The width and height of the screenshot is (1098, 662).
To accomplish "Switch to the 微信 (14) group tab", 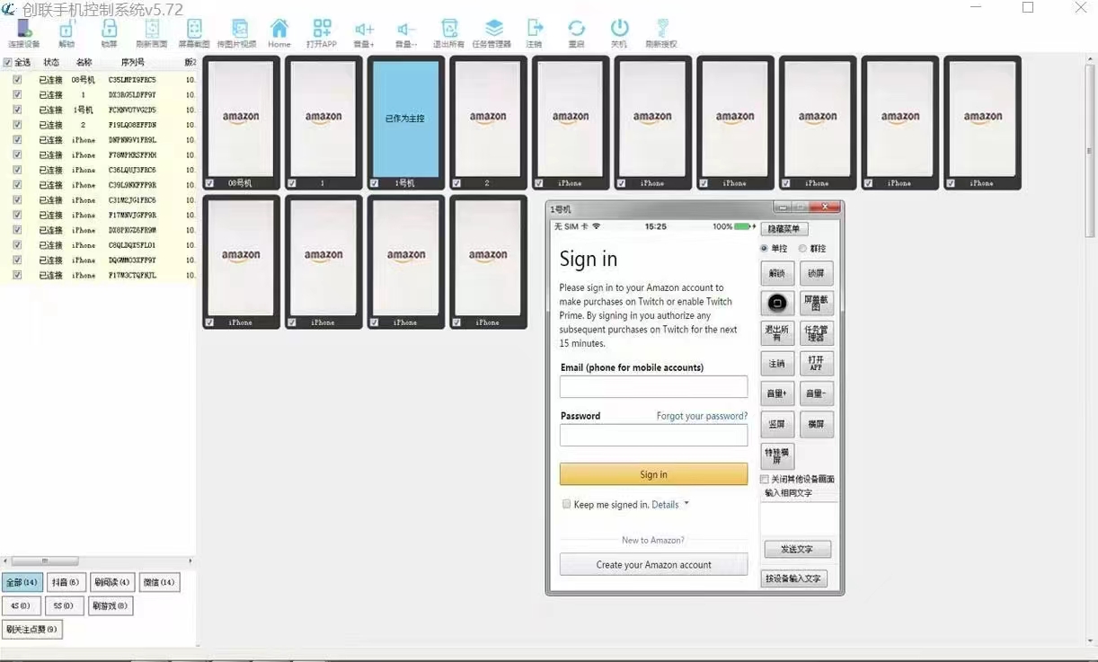I will tap(159, 582).
